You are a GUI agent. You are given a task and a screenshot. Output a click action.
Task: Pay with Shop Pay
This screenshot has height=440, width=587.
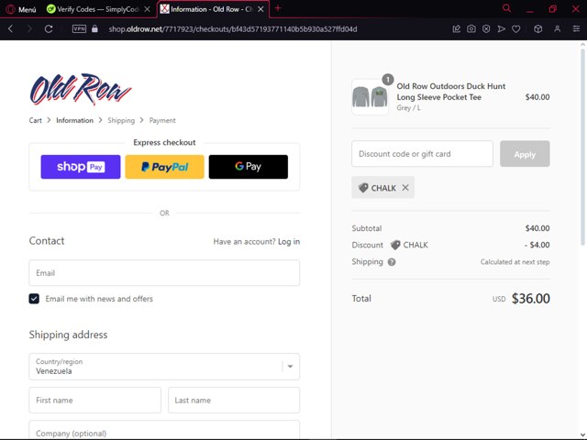pyautogui.click(x=81, y=167)
